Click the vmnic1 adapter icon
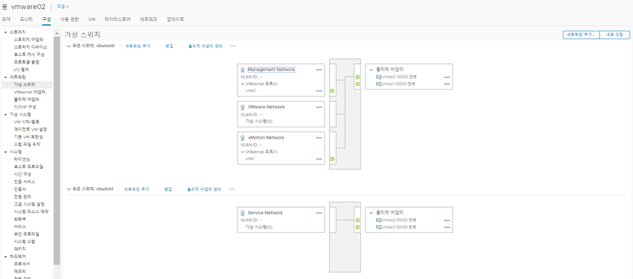 pyautogui.click(x=378, y=84)
